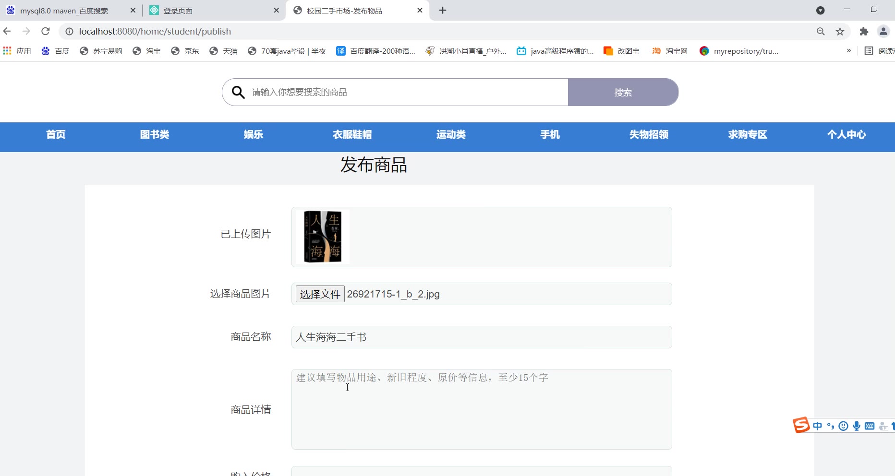Go to 首页 in the navigation bar
This screenshot has width=895, height=476.
click(56, 135)
